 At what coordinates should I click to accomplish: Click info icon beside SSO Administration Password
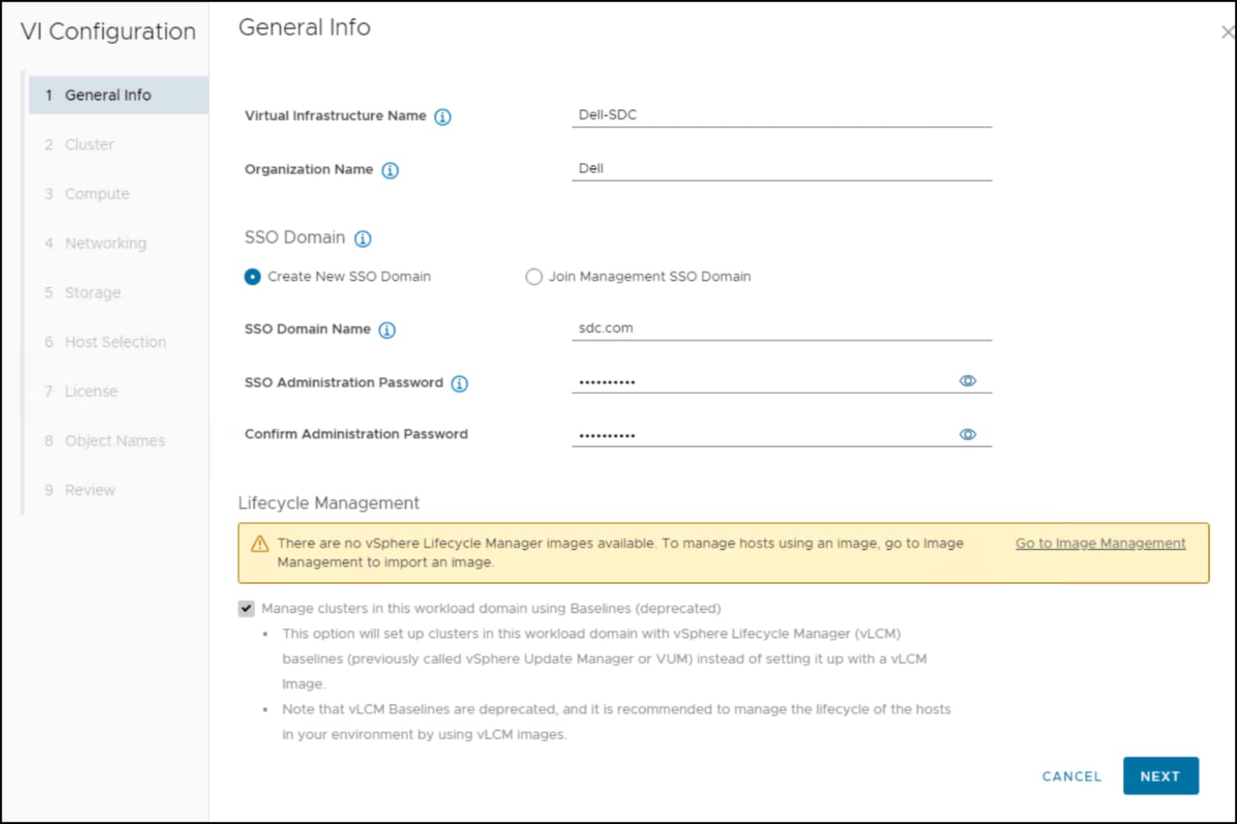(x=460, y=383)
